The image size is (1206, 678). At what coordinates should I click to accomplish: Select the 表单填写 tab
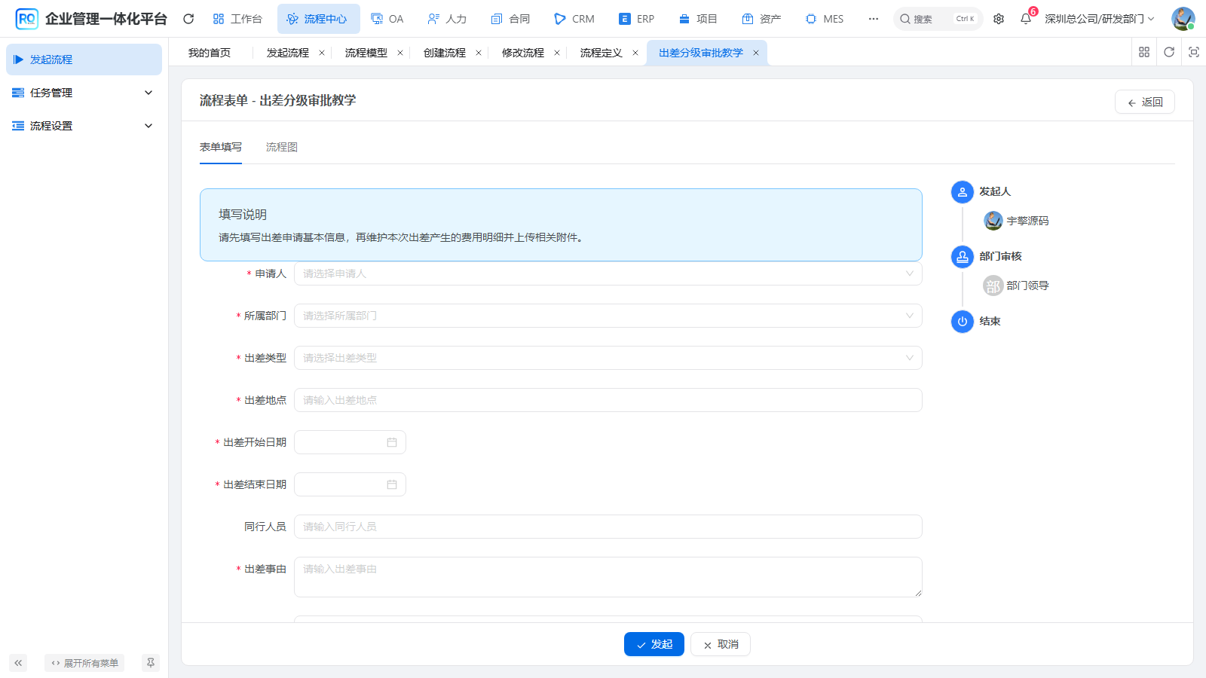[221, 147]
